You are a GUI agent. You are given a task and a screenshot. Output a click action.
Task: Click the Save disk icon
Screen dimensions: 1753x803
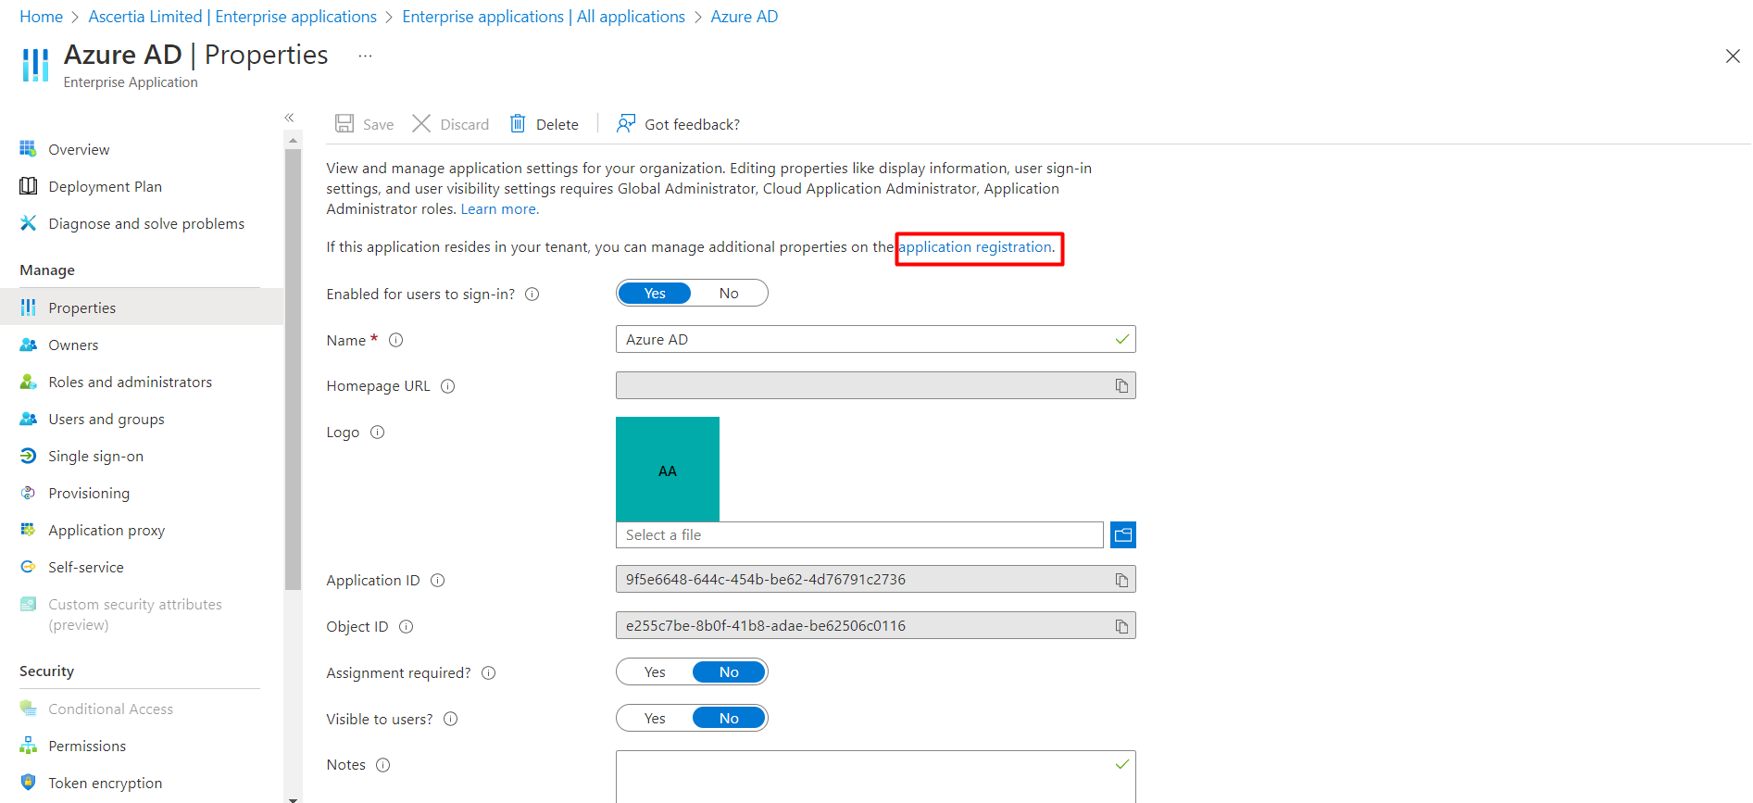(x=344, y=123)
